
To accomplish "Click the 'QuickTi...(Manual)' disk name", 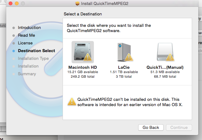I will point(165,67).
